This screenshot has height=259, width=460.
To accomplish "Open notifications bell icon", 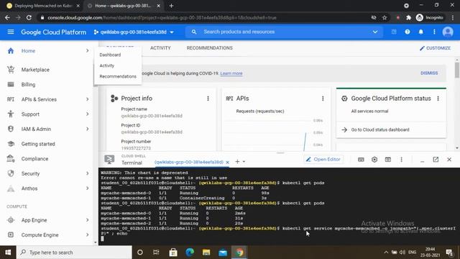I will click(420, 32).
